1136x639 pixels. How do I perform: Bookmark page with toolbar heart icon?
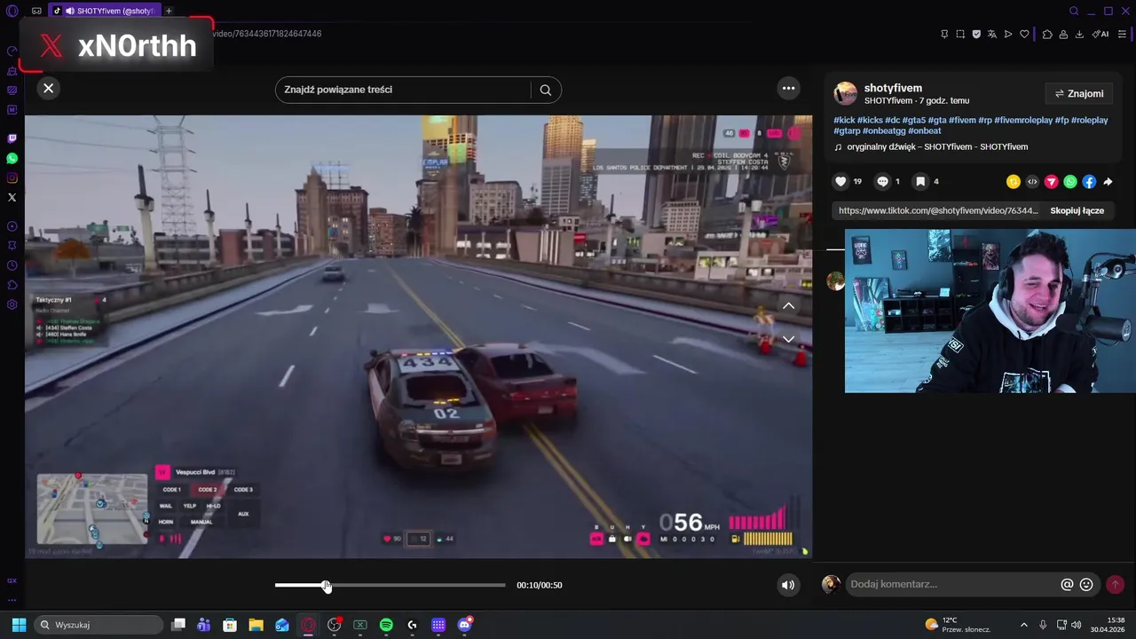click(1024, 34)
